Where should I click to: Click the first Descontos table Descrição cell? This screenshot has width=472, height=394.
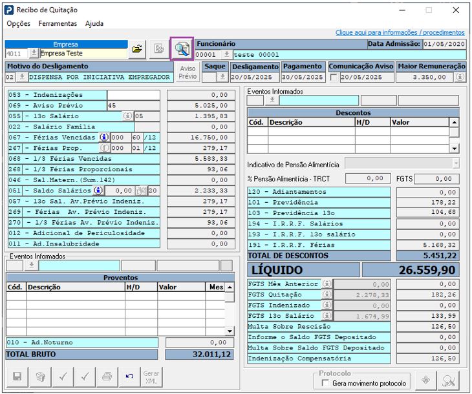point(311,131)
